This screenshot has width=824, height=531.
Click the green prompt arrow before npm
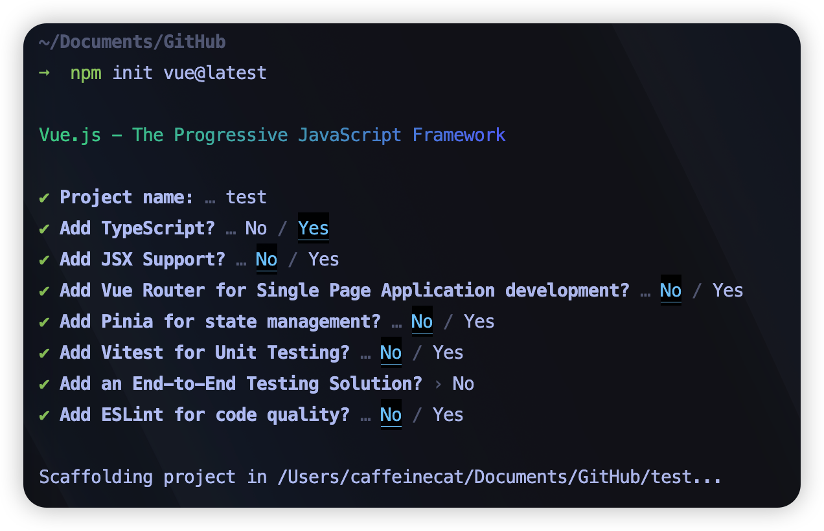click(x=44, y=73)
